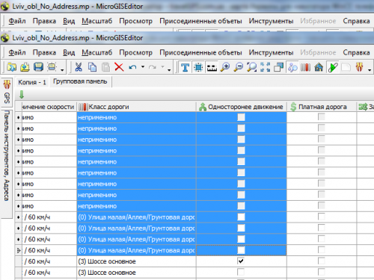This screenshot has width=374, height=280.
Task: Tick Платная дорога checkbox in the first неприменимо row
Action: pyautogui.click(x=322, y=117)
